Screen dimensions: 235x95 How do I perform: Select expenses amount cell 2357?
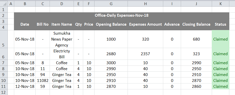tap(145, 54)
